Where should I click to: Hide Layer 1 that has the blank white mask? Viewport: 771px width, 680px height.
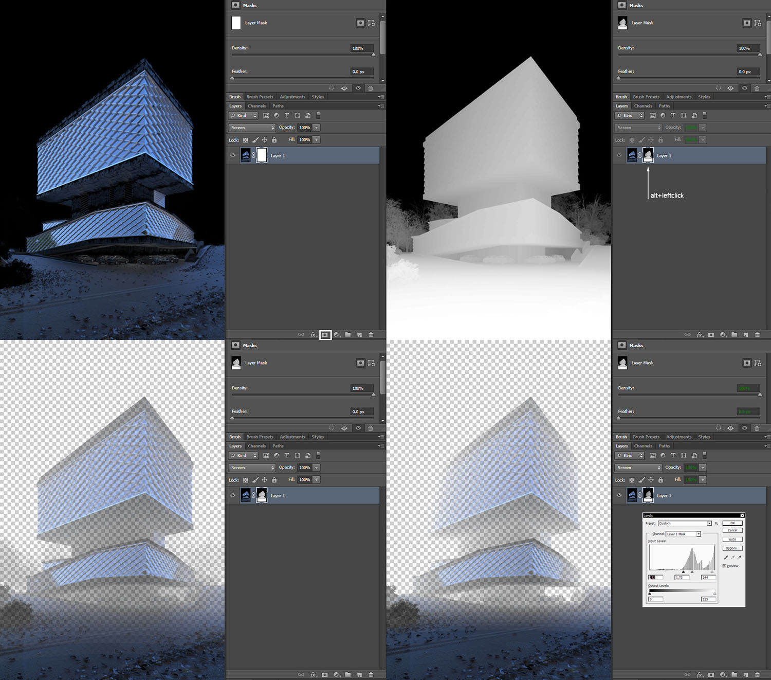point(233,155)
